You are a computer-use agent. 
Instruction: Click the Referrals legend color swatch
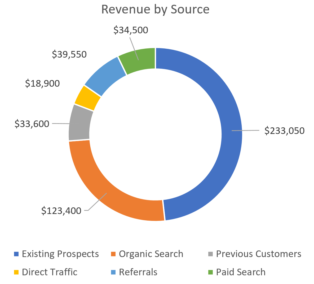(x=113, y=272)
